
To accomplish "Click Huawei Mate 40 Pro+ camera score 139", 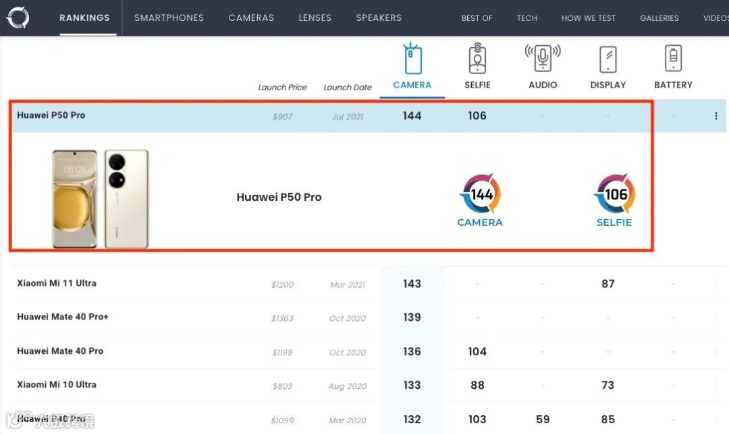I will click(412, 317).
